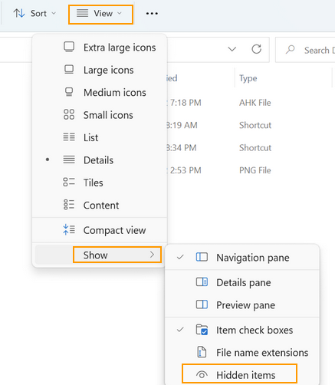The width and height of the screenshot is (335, 385).
Task: Click the Content view icon
Action: coord(69,205)
